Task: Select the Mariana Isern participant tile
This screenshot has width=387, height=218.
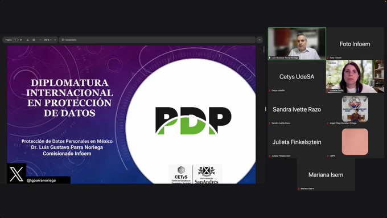Action: point(326,175)
